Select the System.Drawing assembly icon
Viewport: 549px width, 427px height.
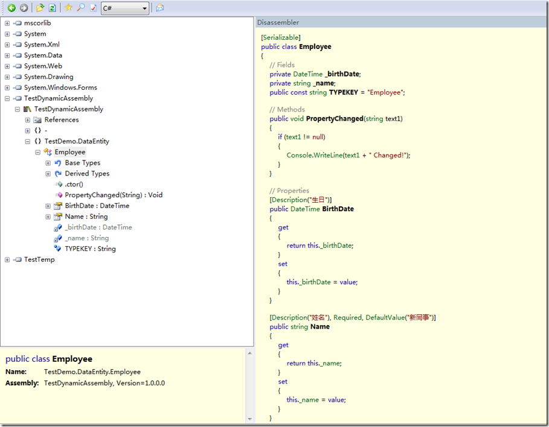point(18,77)
